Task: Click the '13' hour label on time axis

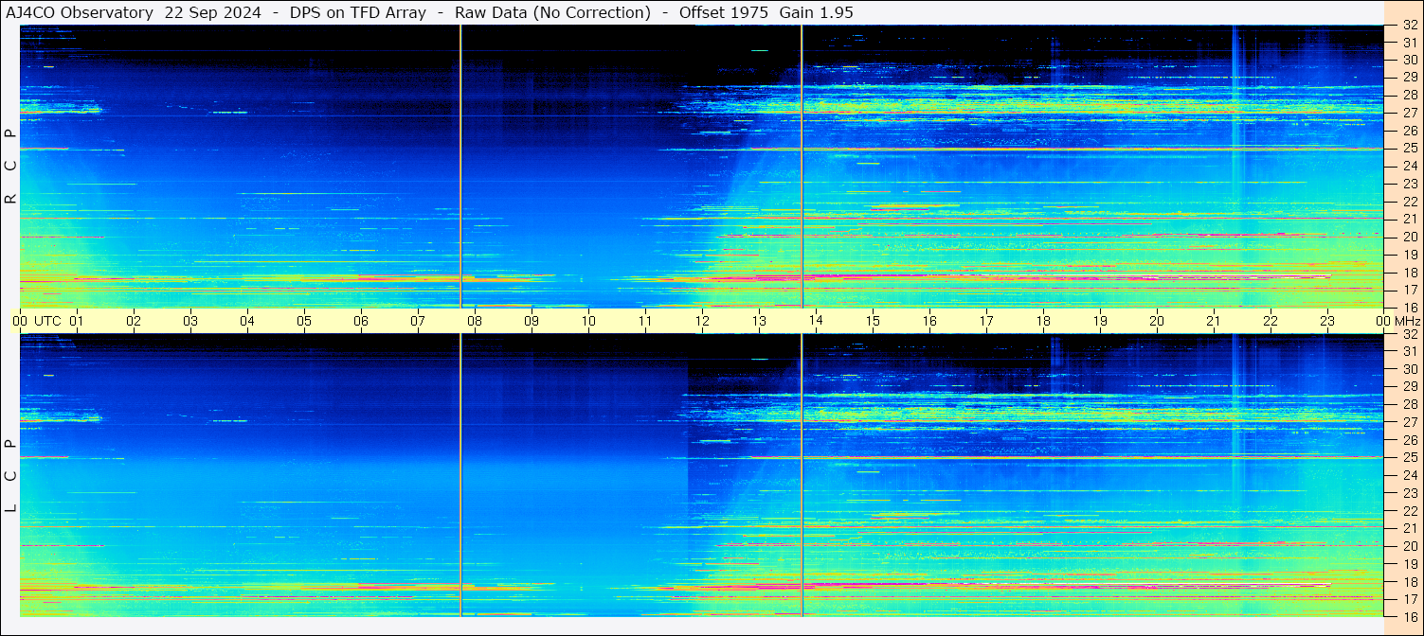Action: click(x=759, y=321)
